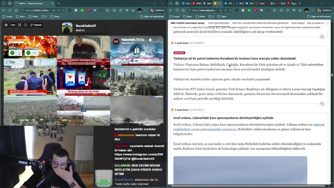Open new tab in left browser window
The width and height of the screenshot is (334, 188).
(58, 3)
